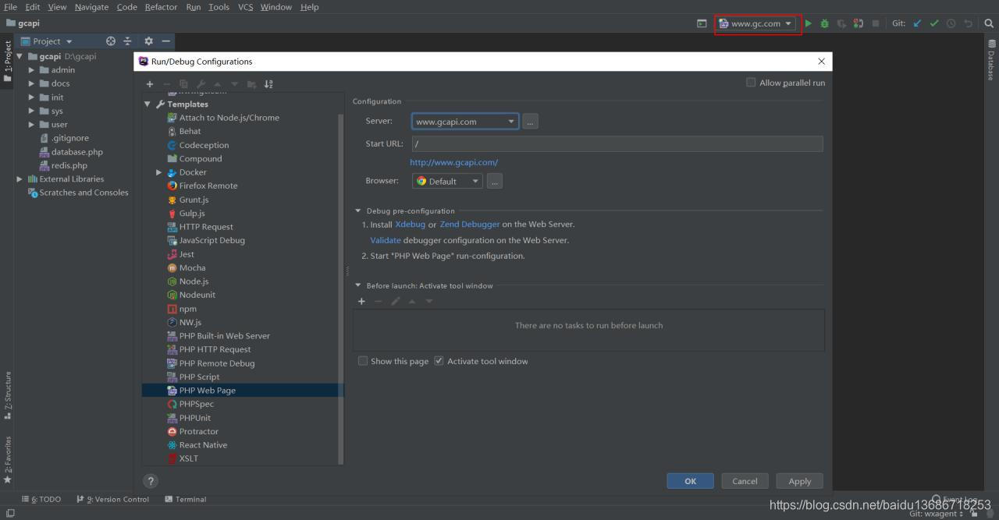Expand the Docker template group
Screen dimensions: 999x520
(159, 172)
